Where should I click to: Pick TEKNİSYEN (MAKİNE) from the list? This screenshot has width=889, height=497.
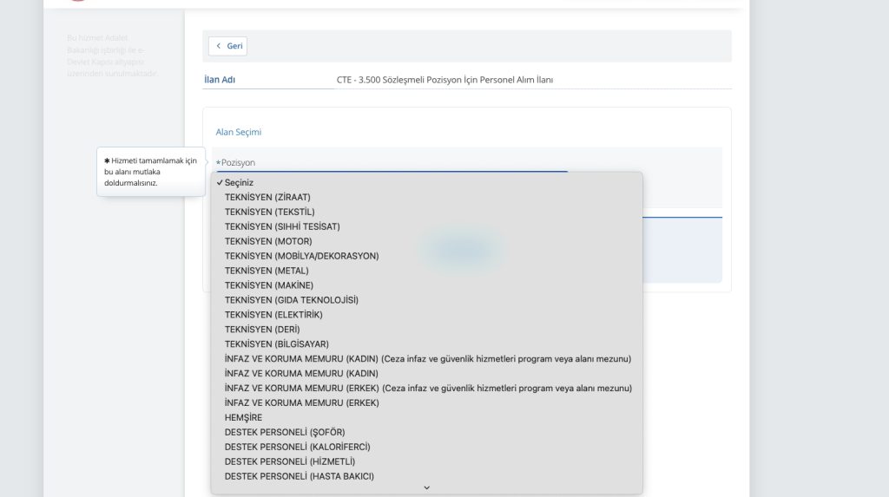point(269,285)
